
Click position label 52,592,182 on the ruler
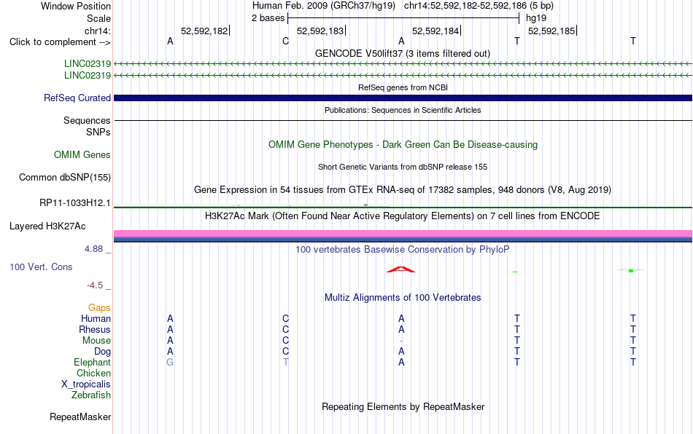[204, 31]
